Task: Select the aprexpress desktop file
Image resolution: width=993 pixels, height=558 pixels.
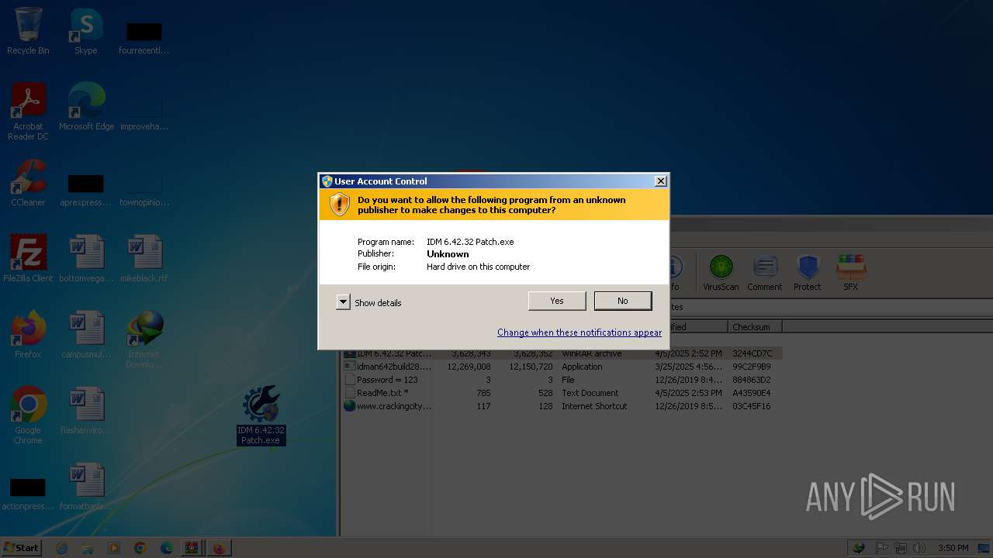Action: 86,189
